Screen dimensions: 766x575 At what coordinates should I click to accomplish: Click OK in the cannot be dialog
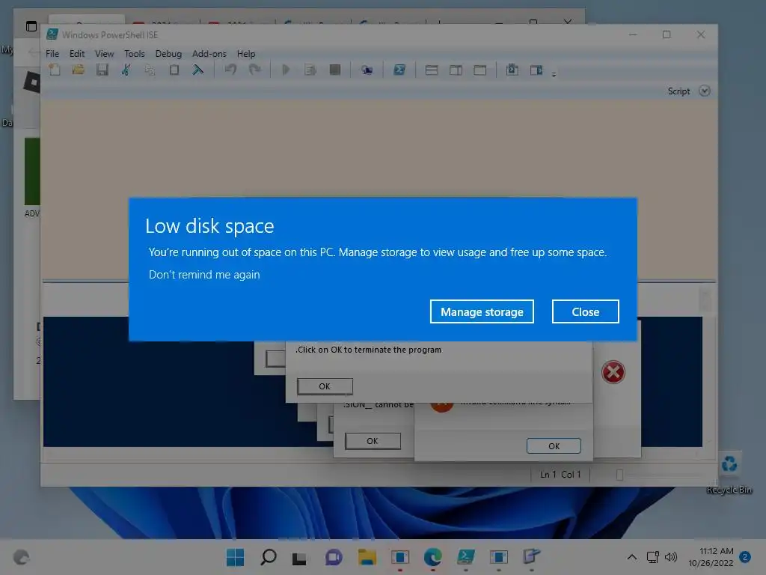[x=373, y=441]
